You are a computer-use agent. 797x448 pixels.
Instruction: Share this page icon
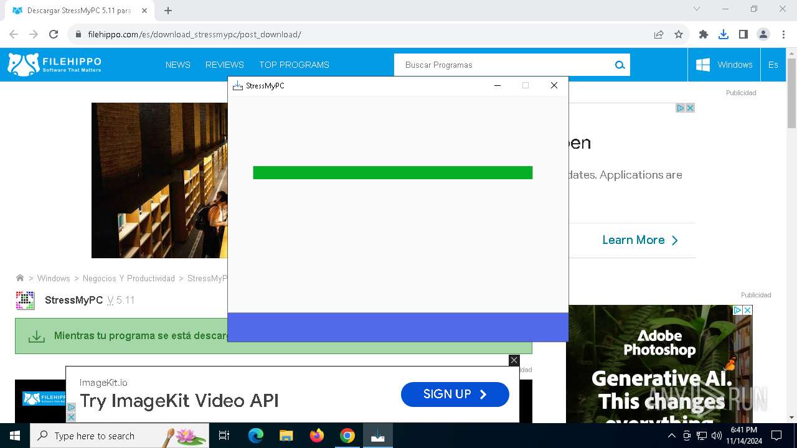(659, 34)
